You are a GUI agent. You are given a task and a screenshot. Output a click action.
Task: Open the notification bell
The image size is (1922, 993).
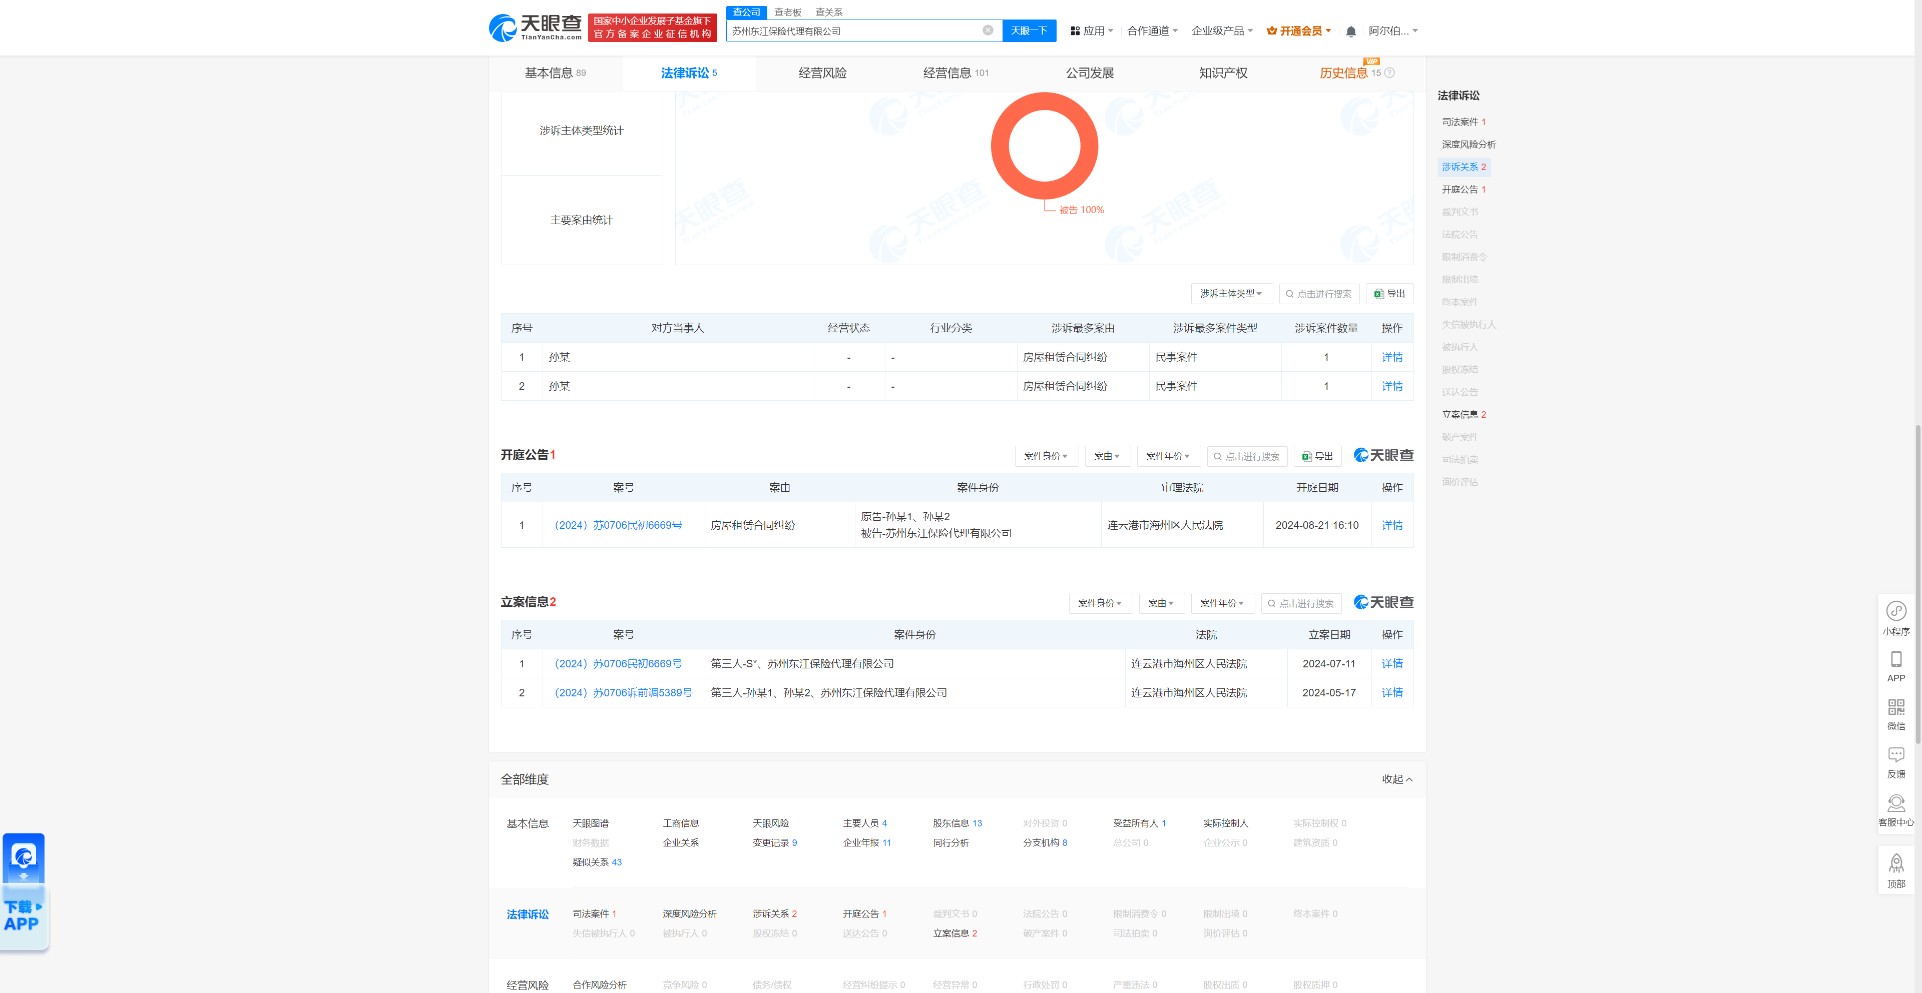click(x=1350, y=32)
